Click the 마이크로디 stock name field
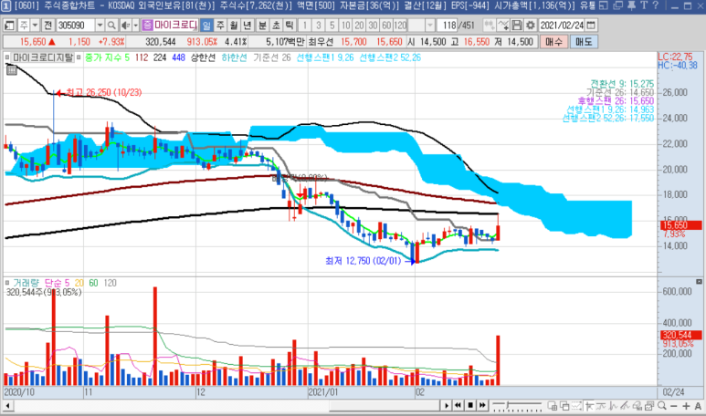Image resolution: width=706 pixels, height=416 pixels. click(175, 26)
